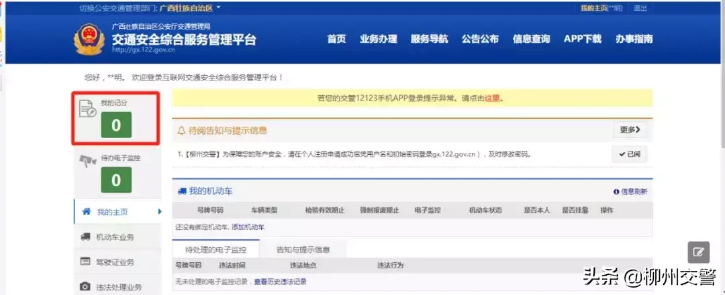
Task: Click the truck icon beside 机动车业务
Action: [85, 237]
